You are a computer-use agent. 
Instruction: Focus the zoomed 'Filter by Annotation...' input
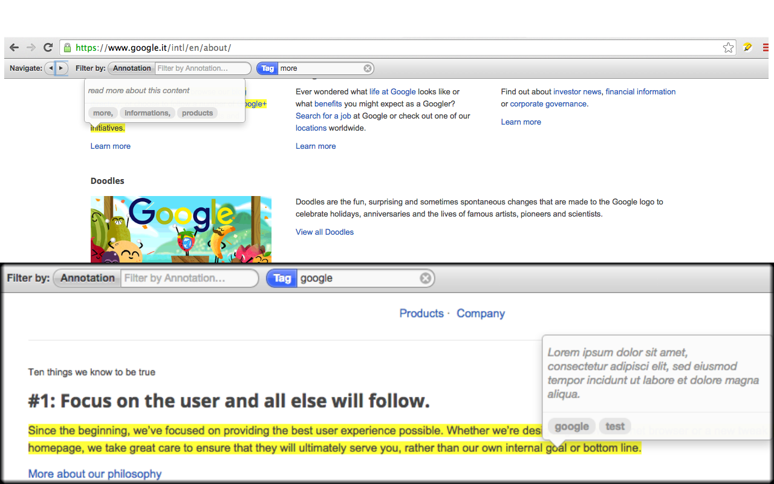[189, 278]
